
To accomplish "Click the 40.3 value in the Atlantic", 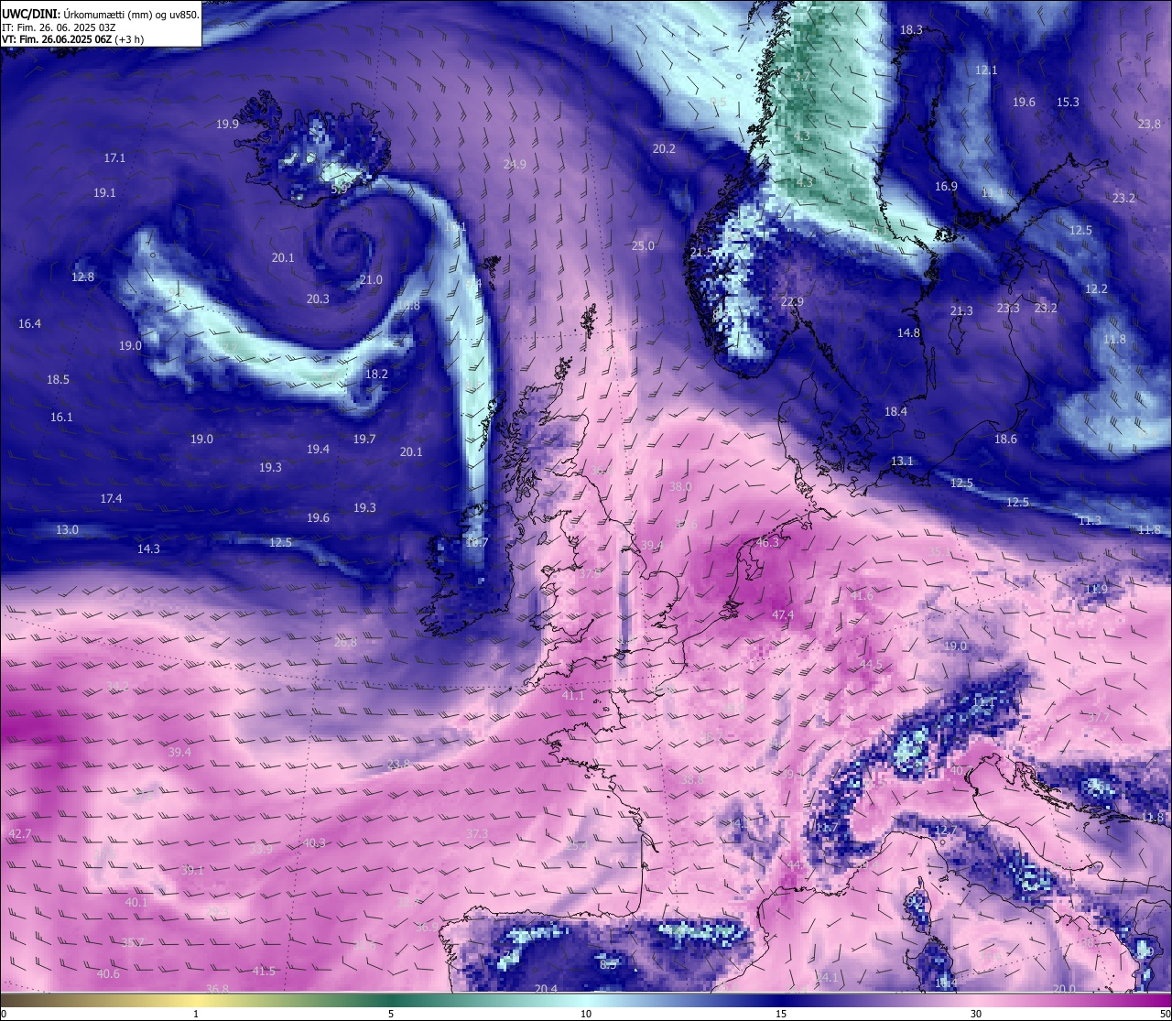I will [x=314, y=843].
